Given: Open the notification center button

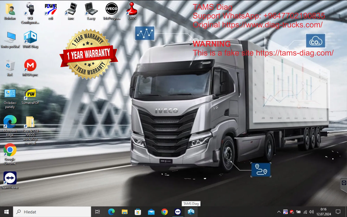Looking at the screenshot, I should tap(338, 212).
